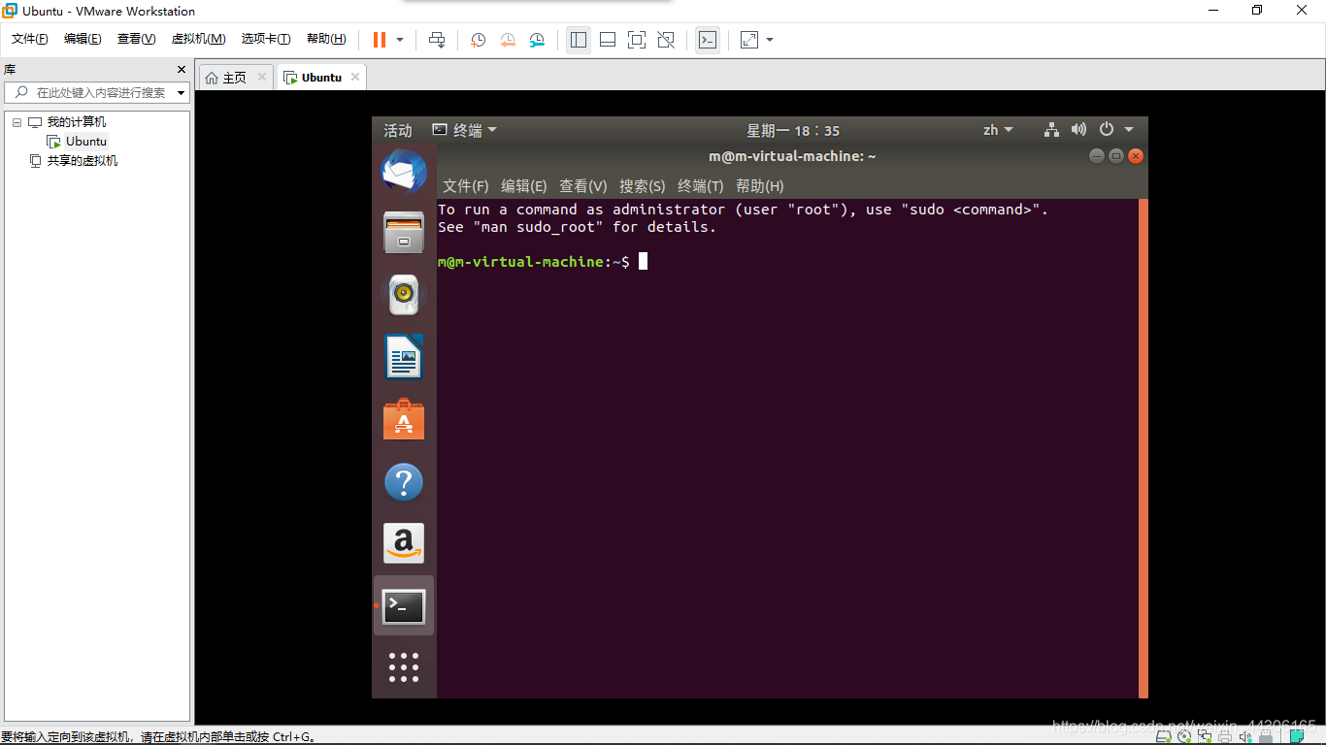Launch Rhythmbox from the dock
This screenshot has width=1326, height=745.
click(404, 295)
